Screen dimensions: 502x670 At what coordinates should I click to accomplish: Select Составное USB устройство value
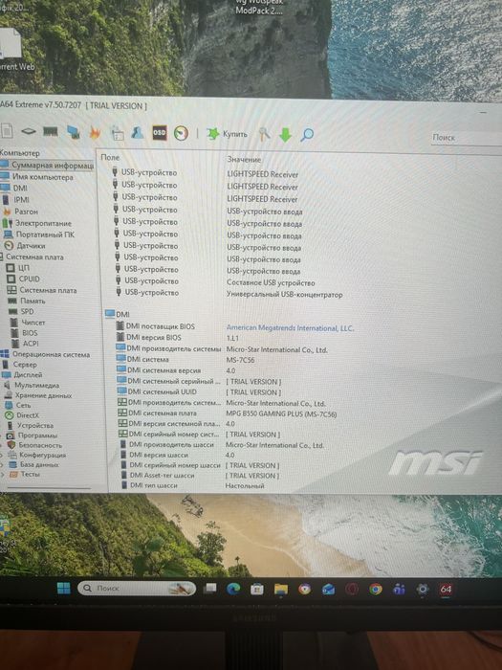click(x=271, y=282)
